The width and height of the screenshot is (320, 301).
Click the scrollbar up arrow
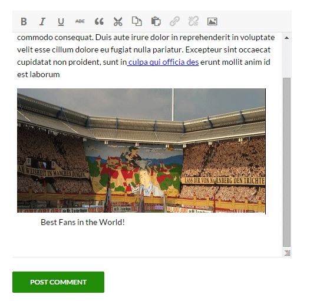coord(287,38)
